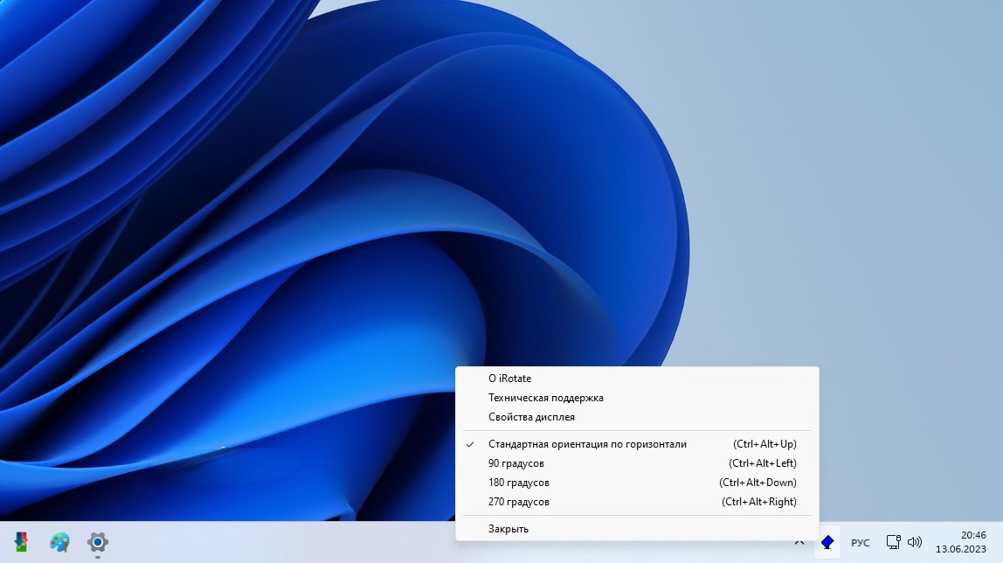Open "Свойства дисплея" from the menu
The width and height of the screenshot is (1003, 563).
click(x=636, y=416)
